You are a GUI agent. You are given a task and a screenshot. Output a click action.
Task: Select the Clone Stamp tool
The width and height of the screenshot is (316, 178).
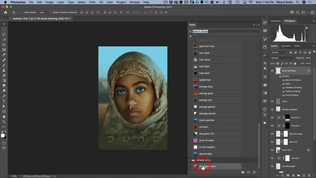[x=4, y=70]
